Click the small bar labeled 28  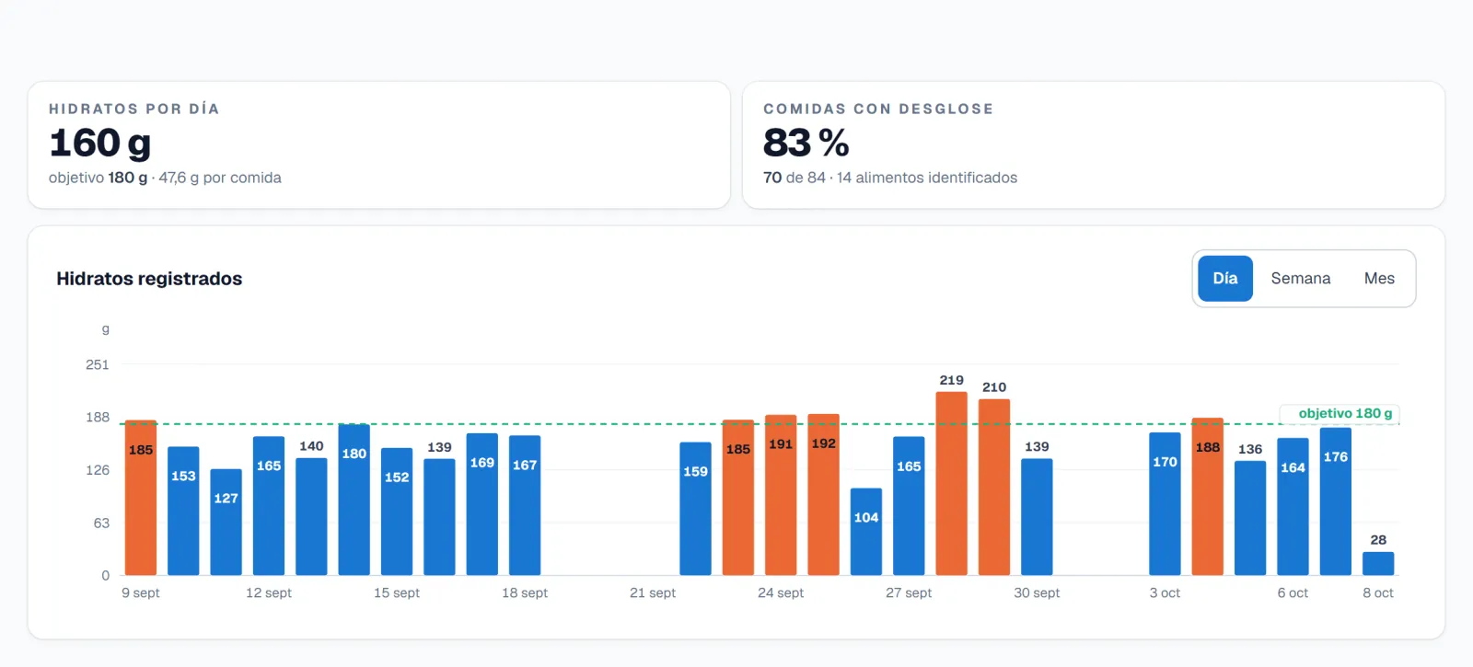coord(1378,564)
